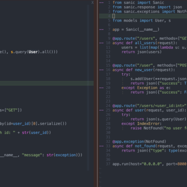
Task: Click "from sanic.response import json" text
Action: coord(147,7)
